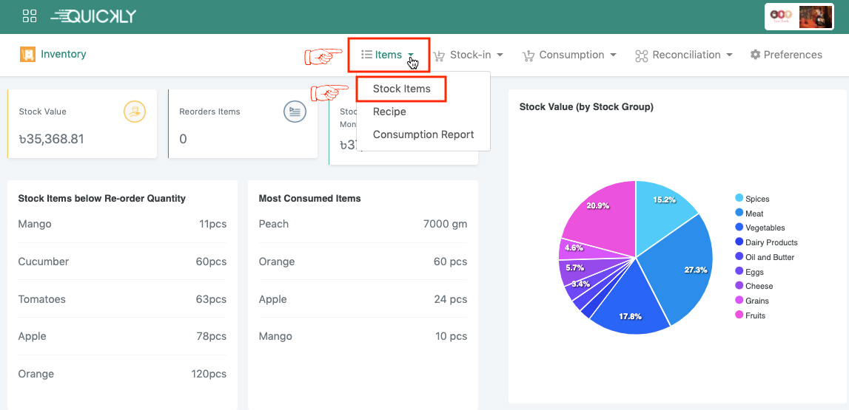Toggle Fruits legend entry in chart
The image size is (849, 410).
point(755,315)
